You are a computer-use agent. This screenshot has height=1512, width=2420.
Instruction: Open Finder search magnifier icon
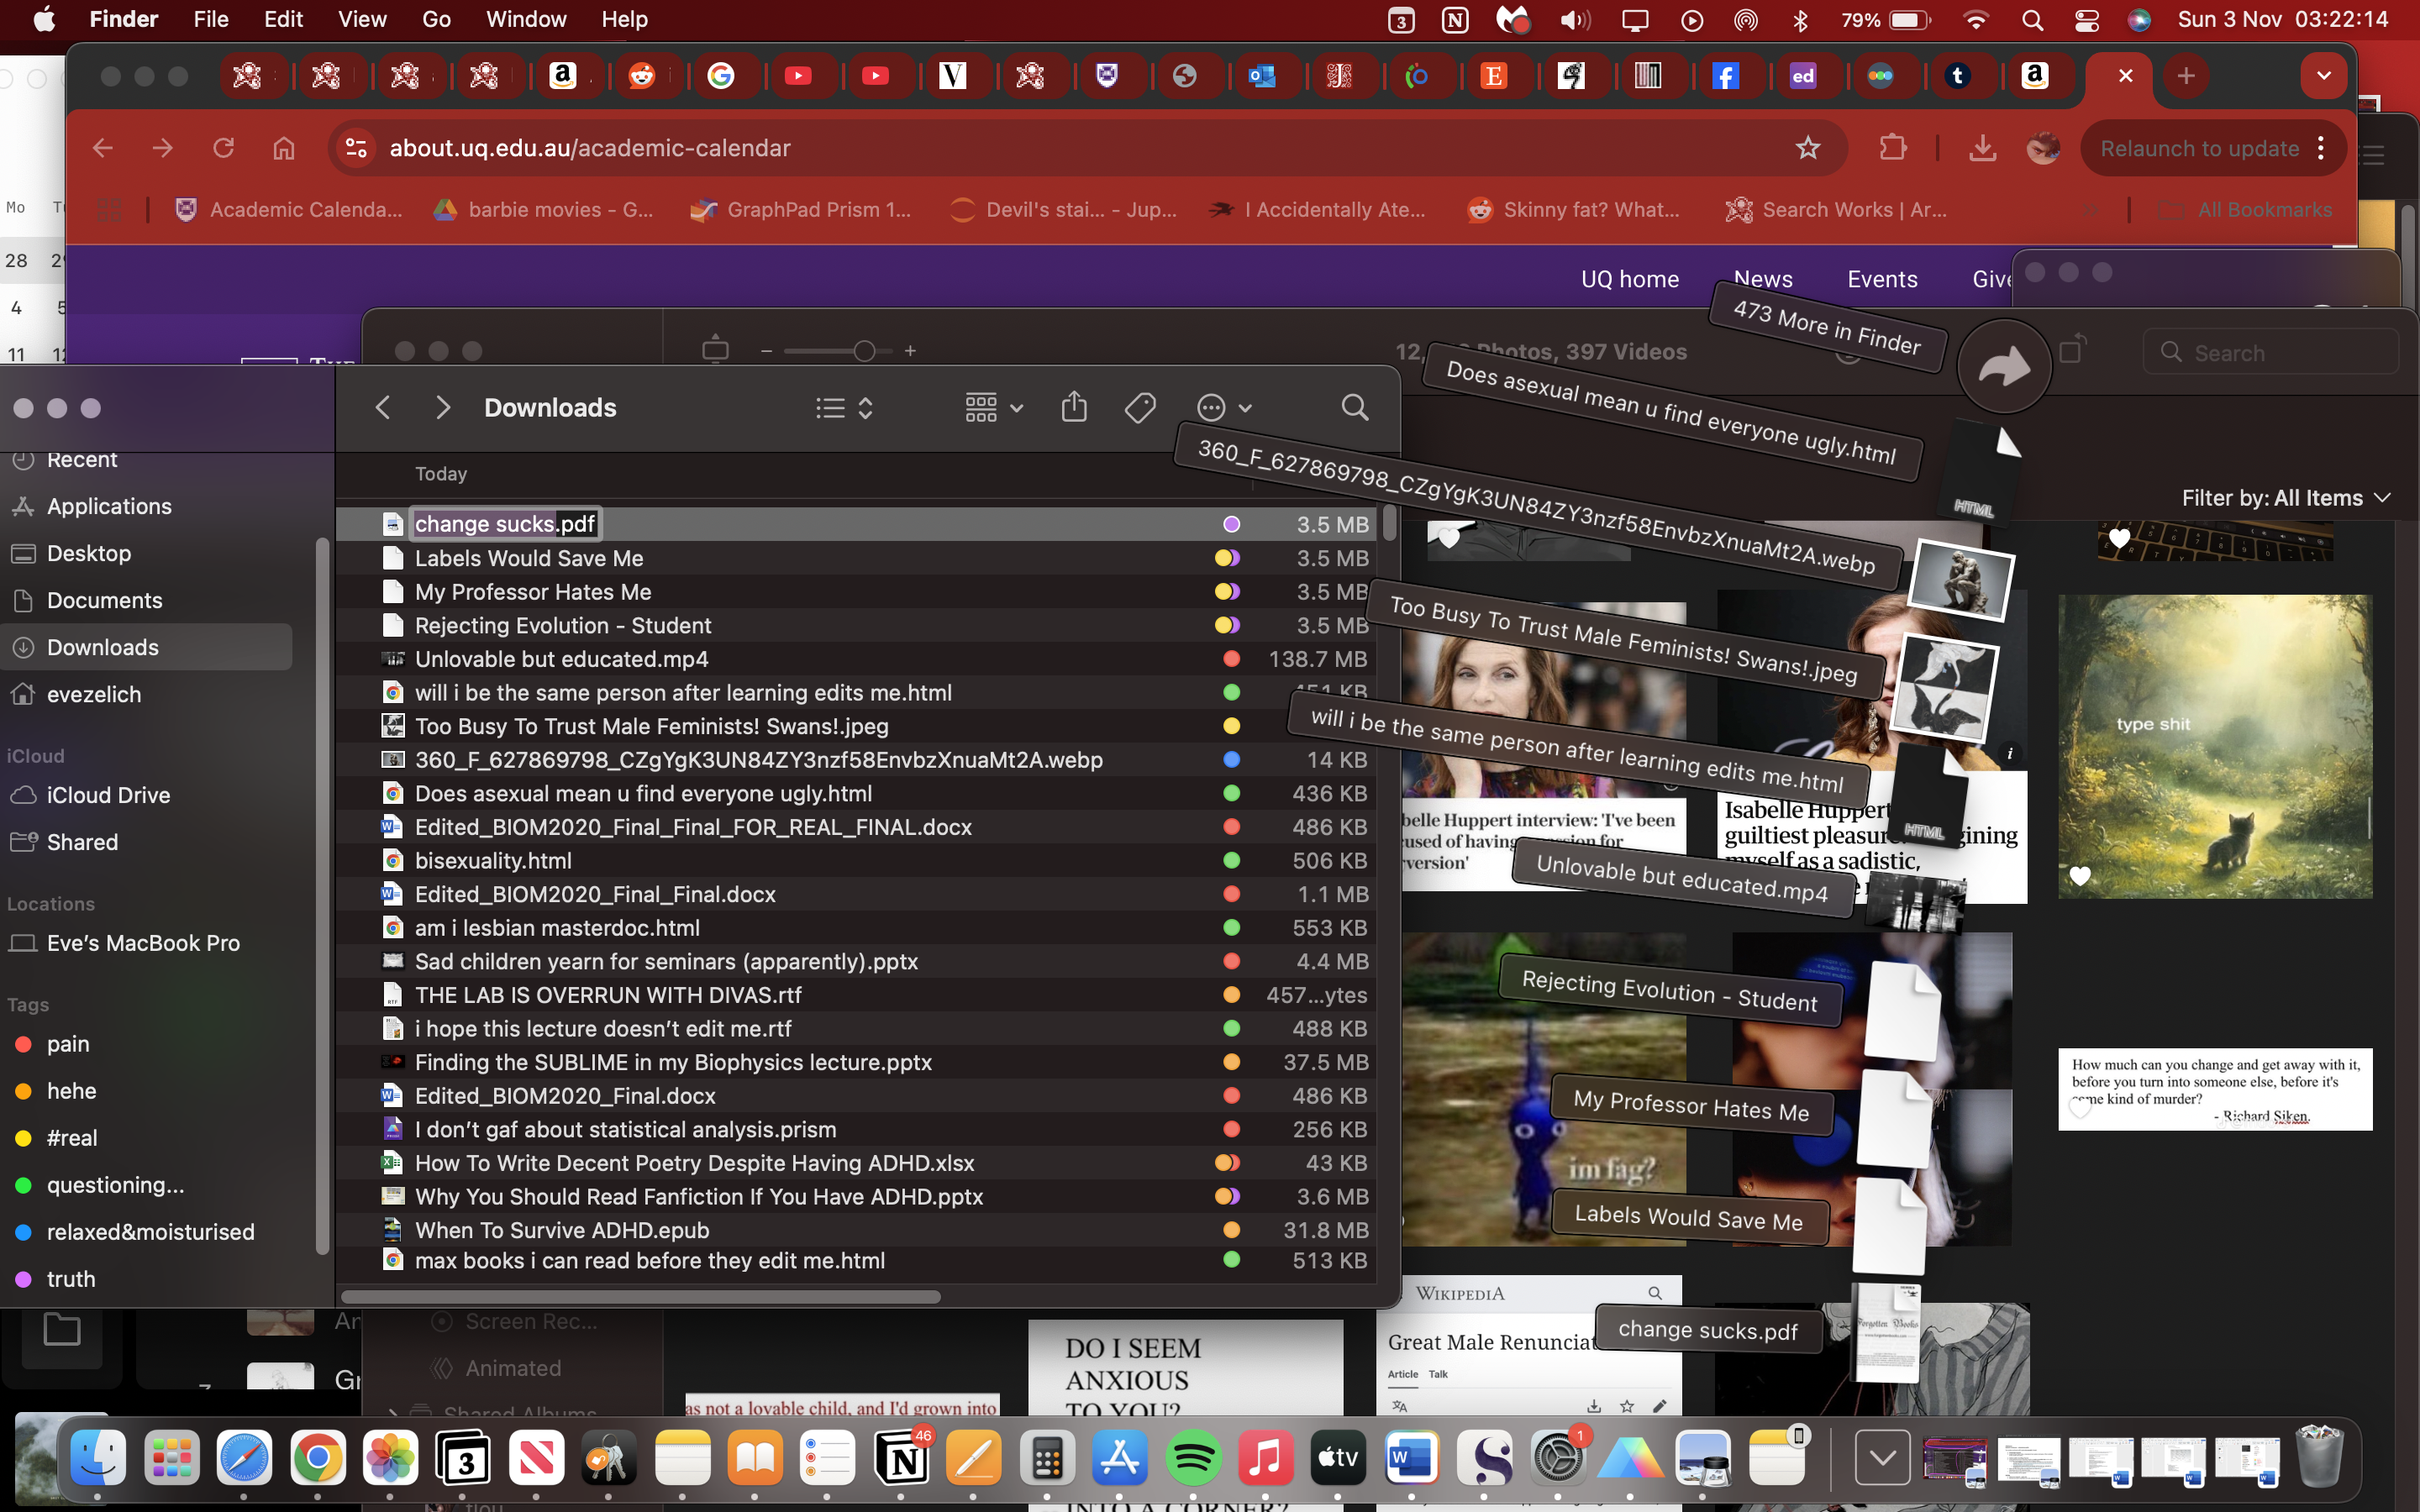1354,407
